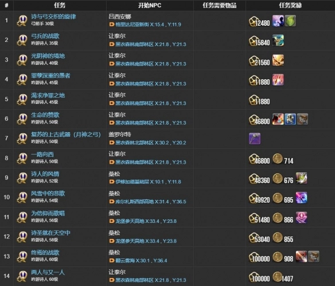The image size is (335, 286).
Task: Open quest link 诗与弓交织的旋律
Action: pyautogui.click(x=53, y=17)
